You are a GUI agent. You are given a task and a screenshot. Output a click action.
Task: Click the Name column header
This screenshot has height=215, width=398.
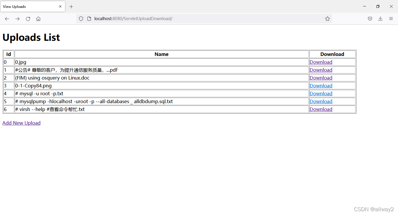162,54
